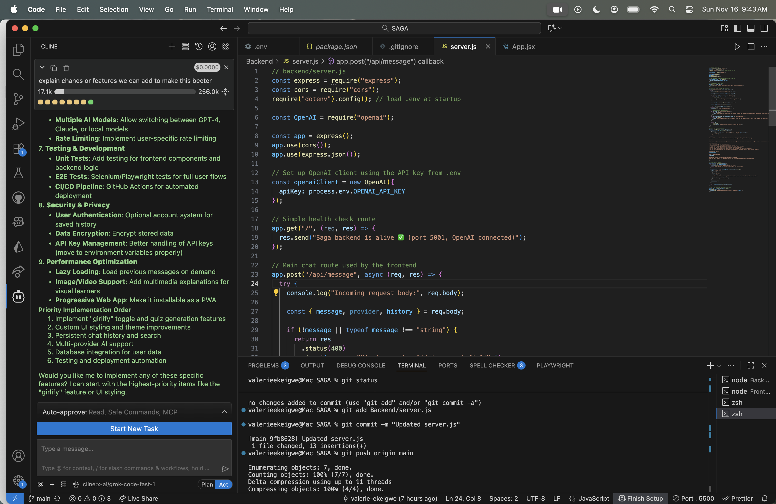Screen dimensions: 776x504
Task: Click the Split Editor Right icon
Action: (x=751, y=47)
